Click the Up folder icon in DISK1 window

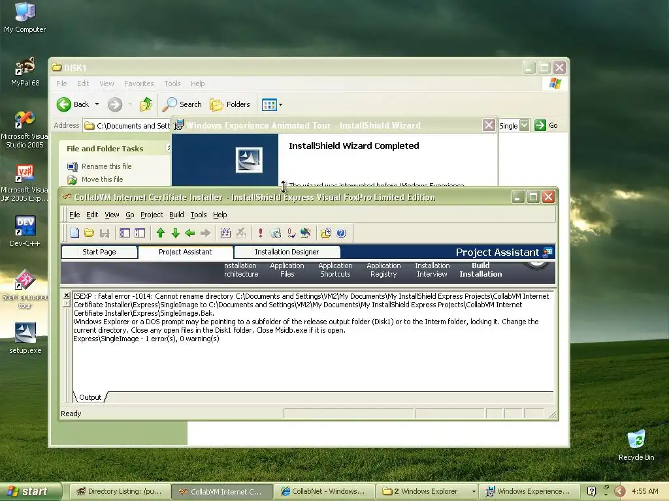(146, 104)
